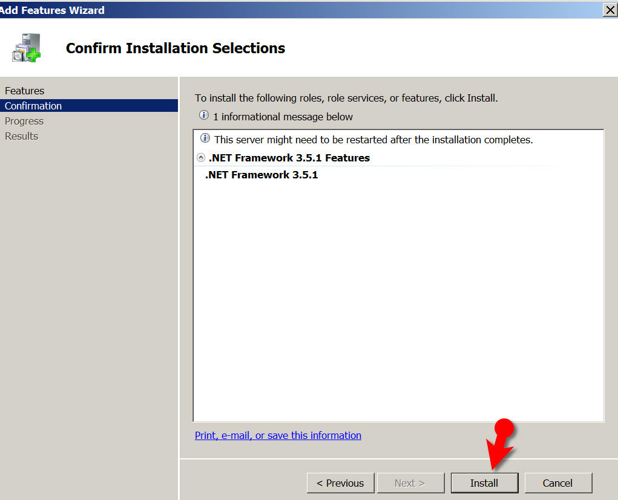Open Print, e-mail, or save this information link
Screen dimensions: 618x500
coord(278,435)
